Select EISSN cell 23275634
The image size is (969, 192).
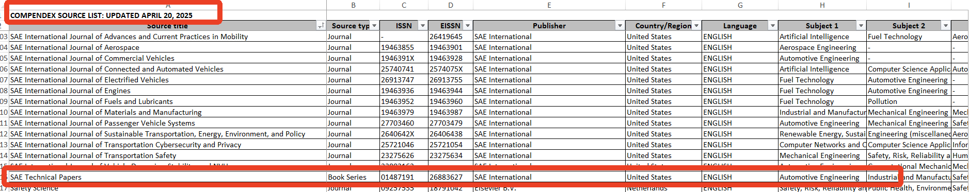(x=451, y=155)
